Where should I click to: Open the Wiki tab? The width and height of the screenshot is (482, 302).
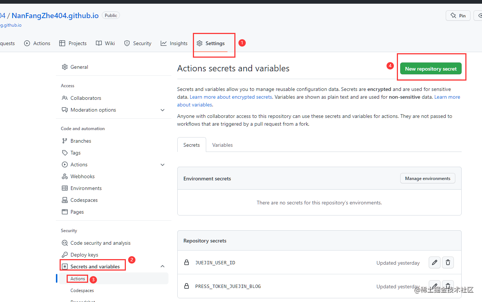(x=106, y=43)
